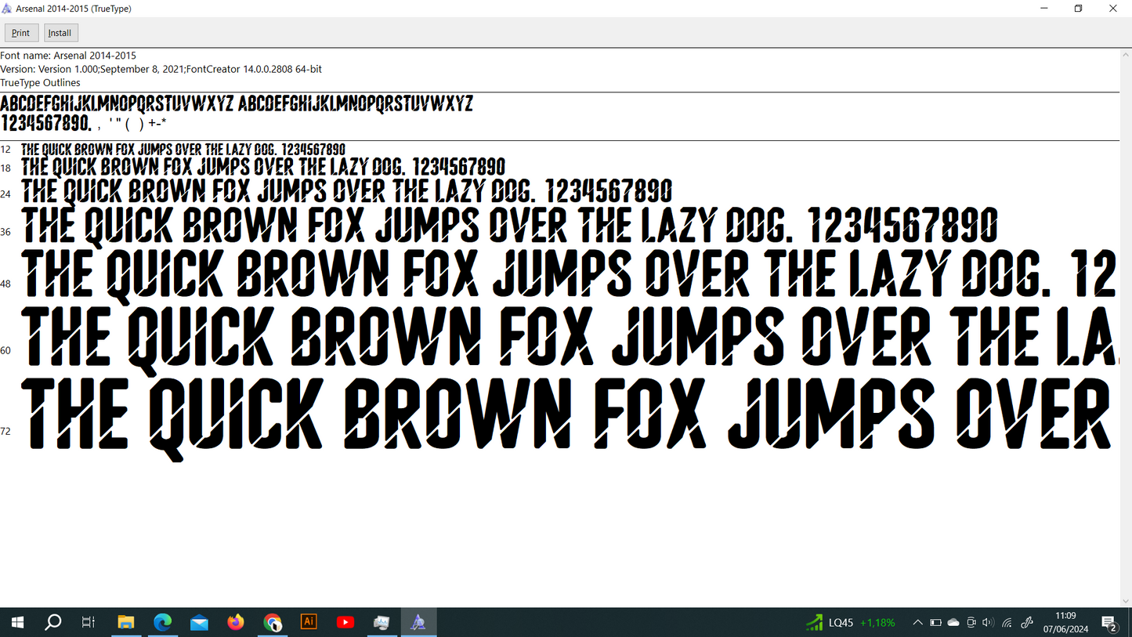Image resolution: width=1132 pixels, height=637 pixels.
Task: Open the font window system menu icon
Action: click(8, 8)
